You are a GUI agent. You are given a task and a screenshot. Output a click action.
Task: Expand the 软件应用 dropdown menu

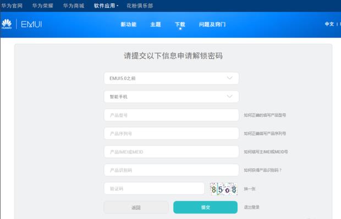[x=106, y=5]
